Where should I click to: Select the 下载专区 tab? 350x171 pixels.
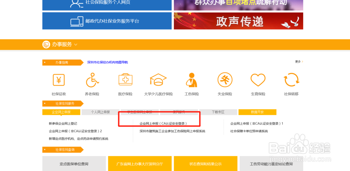(x=218, y=112)
